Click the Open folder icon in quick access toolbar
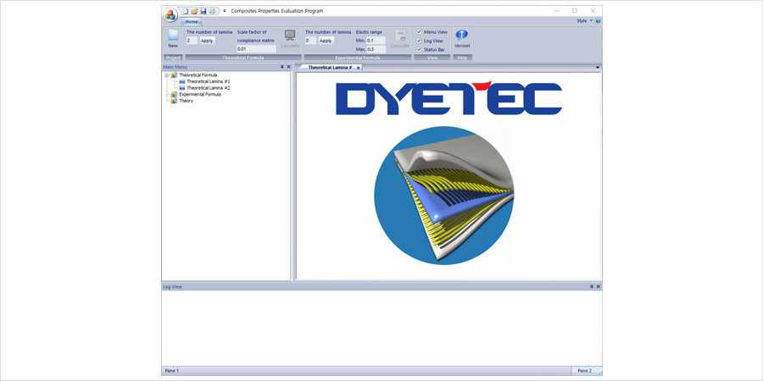The width and height of the screenshot is (763, 381). tap(194, 11)
